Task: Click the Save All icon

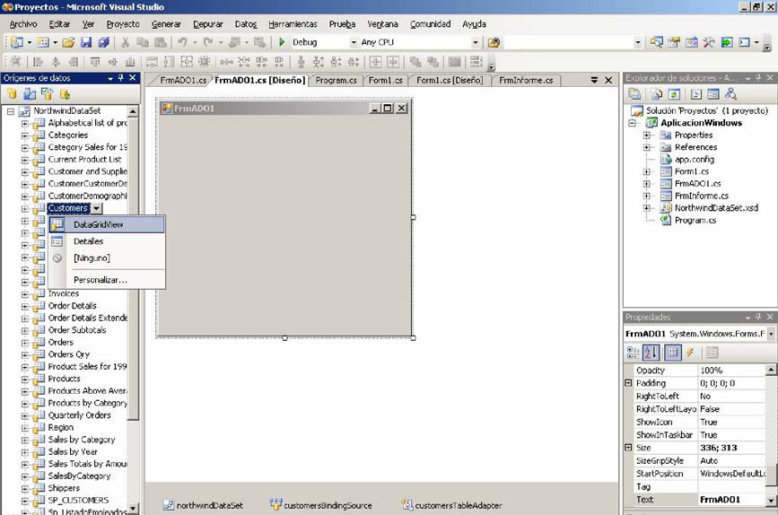Action: (x=103, y=43)
